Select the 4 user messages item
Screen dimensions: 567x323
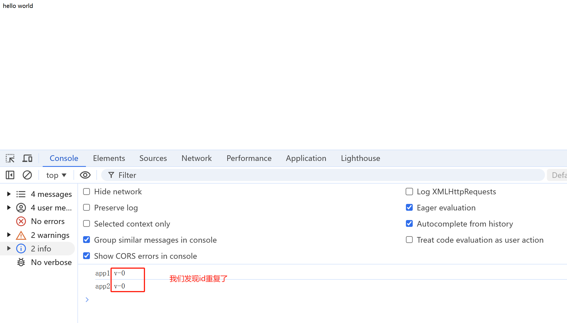point(51,208)
